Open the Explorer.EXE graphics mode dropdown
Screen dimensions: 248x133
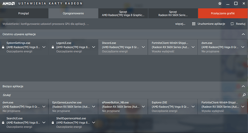tap(193, 107)
